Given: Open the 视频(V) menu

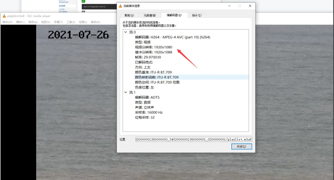Looking at the screenshot, I should [46, 22].
